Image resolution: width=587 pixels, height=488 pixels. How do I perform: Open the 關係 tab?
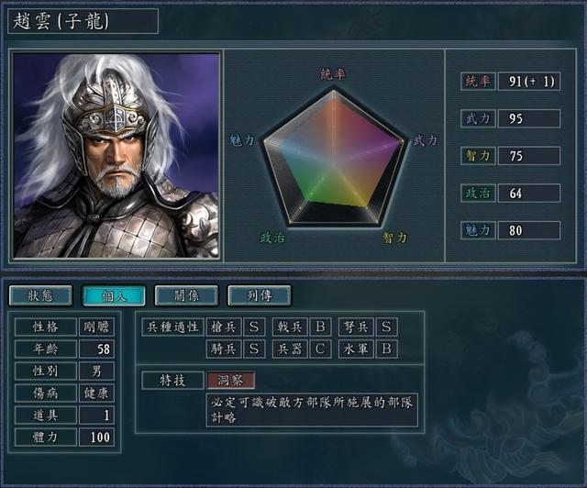186,296
